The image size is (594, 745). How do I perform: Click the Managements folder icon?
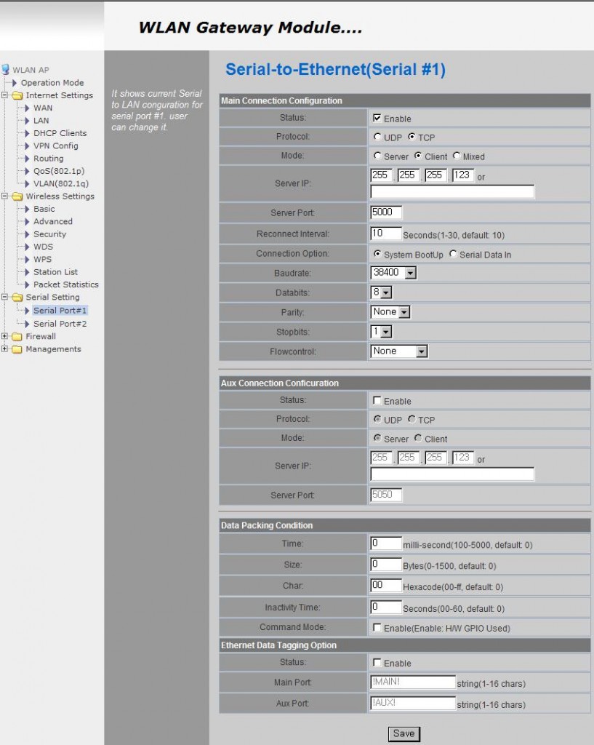(17, 349)
